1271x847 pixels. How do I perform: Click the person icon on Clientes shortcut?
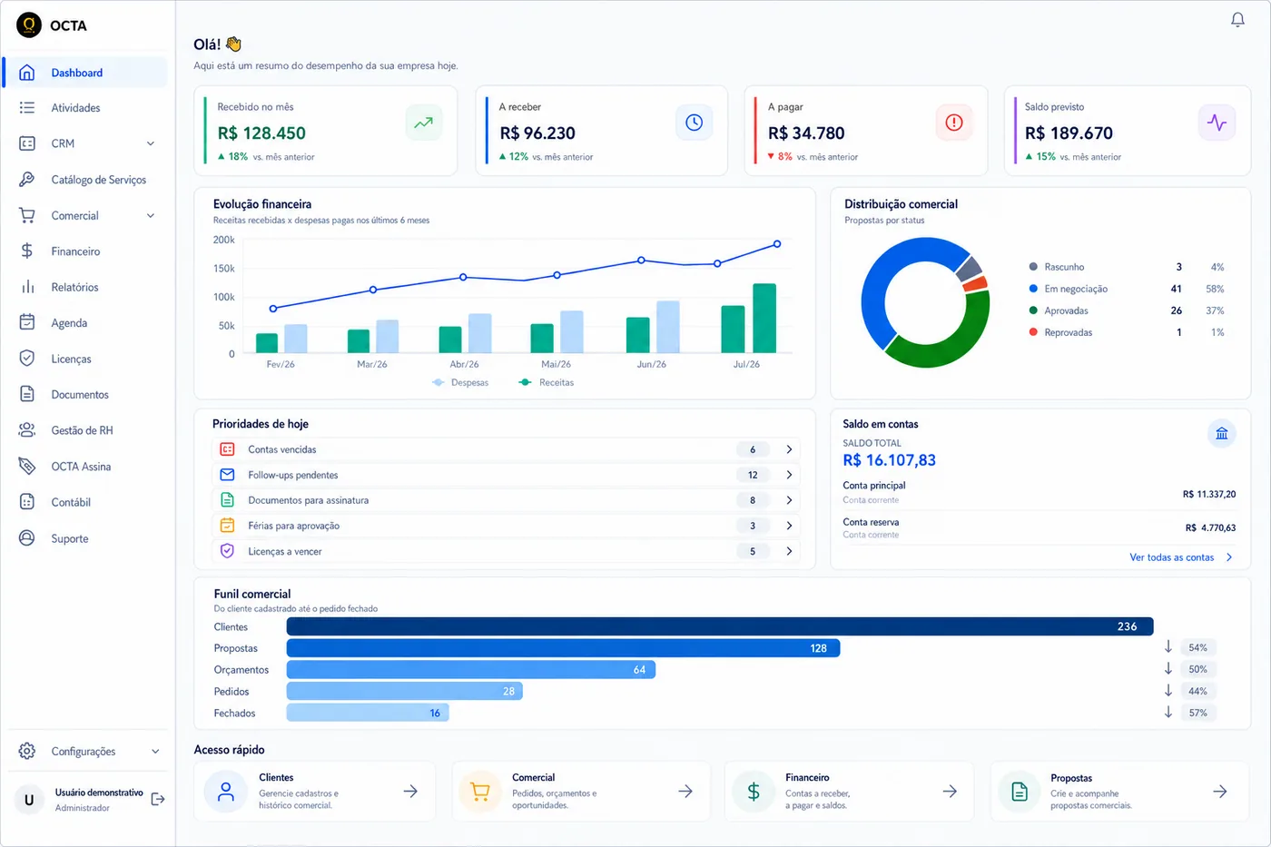tap(226, 792)
